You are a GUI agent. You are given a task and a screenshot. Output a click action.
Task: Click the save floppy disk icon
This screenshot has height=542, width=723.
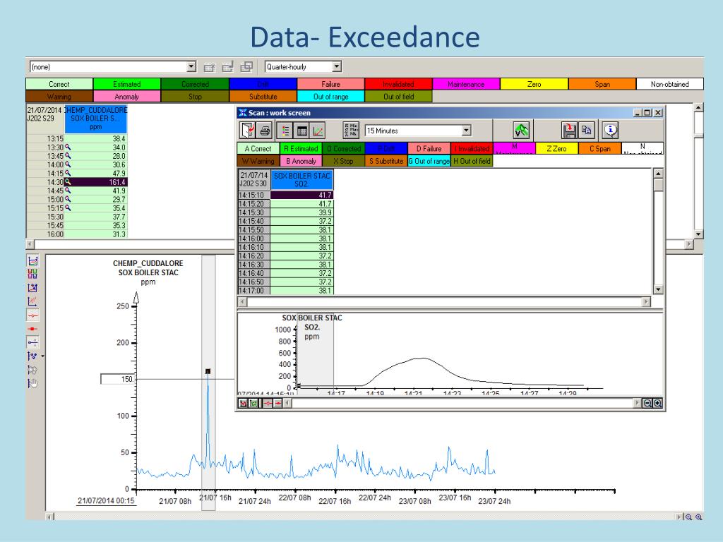point(570,131)
